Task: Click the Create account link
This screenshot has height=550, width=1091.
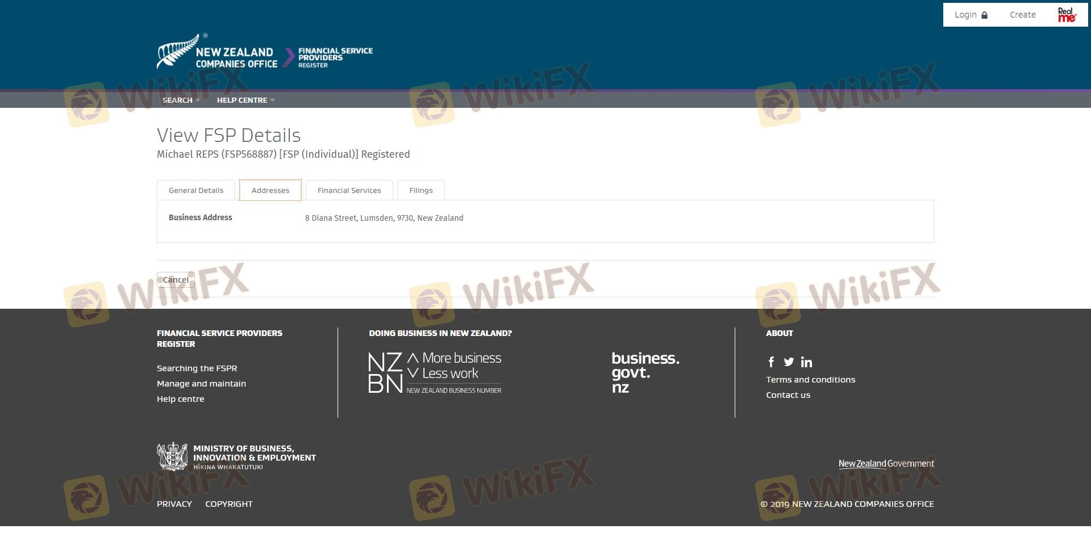Action: tap(1022, 15)
